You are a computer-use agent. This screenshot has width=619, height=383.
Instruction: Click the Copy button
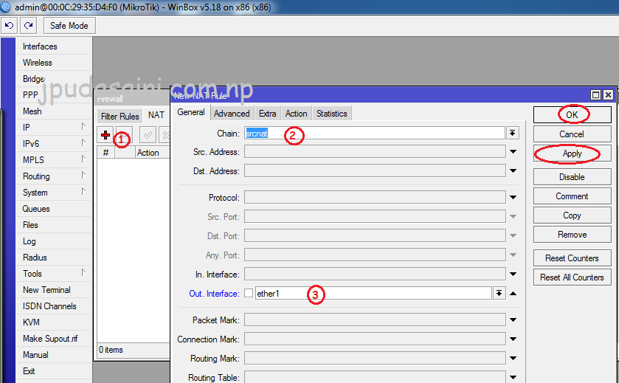point(572,215)
